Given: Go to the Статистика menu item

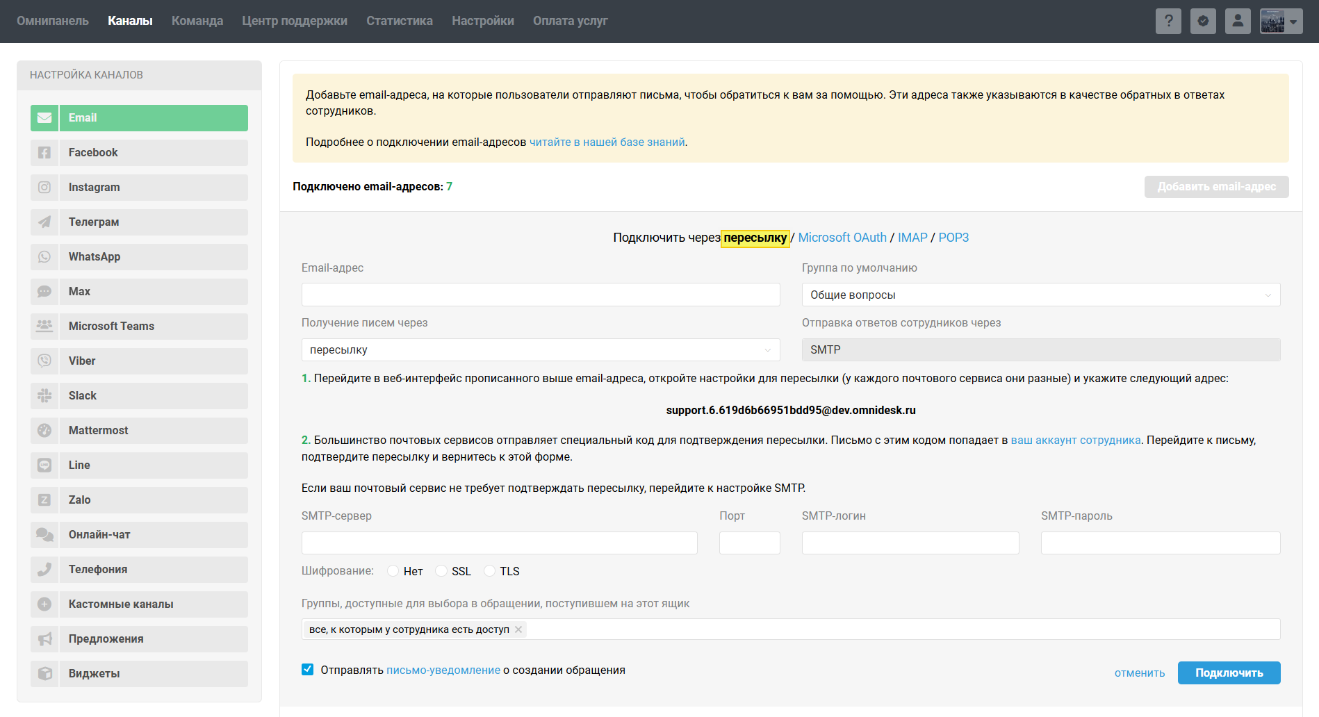Looking at the screenshot, I should [x=399, y=21].
